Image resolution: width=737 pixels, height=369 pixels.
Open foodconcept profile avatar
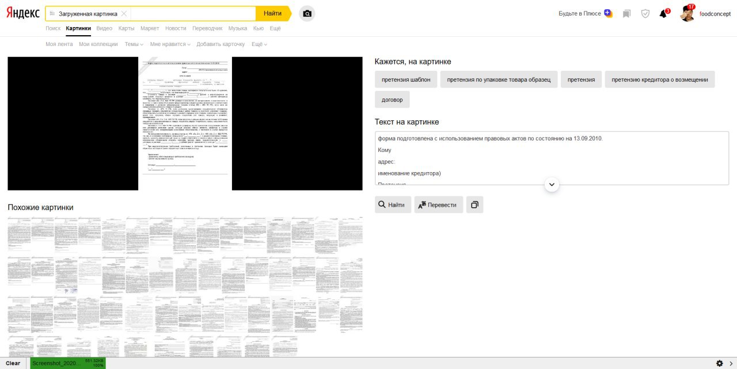[x=687, y=13]
